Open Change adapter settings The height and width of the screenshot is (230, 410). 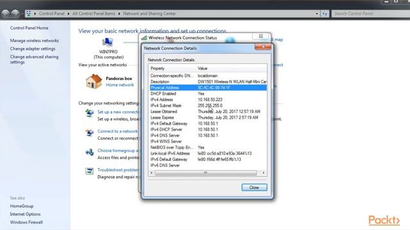(x=33, y=49)
